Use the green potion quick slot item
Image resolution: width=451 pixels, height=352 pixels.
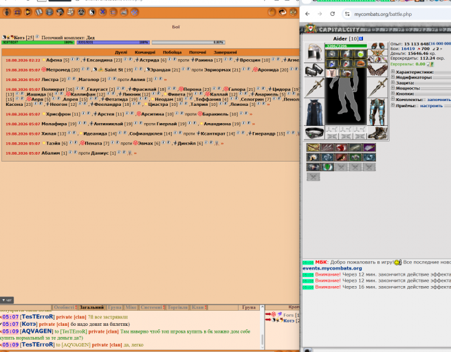(x=361, y=54)
